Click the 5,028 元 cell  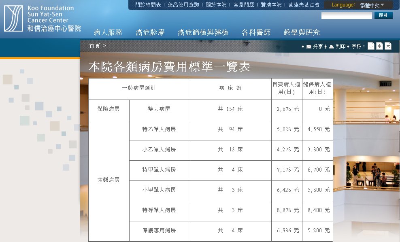[287, 130]
